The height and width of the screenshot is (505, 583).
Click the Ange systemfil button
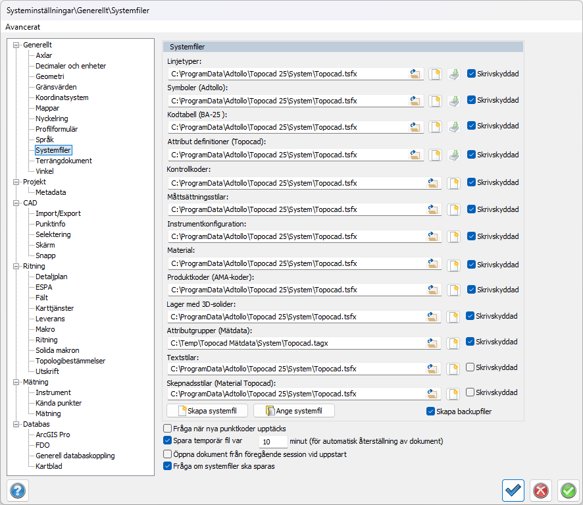[293, 411]
